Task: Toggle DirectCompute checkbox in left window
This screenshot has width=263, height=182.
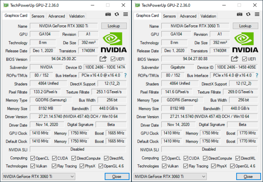Action: coord(74,158)
